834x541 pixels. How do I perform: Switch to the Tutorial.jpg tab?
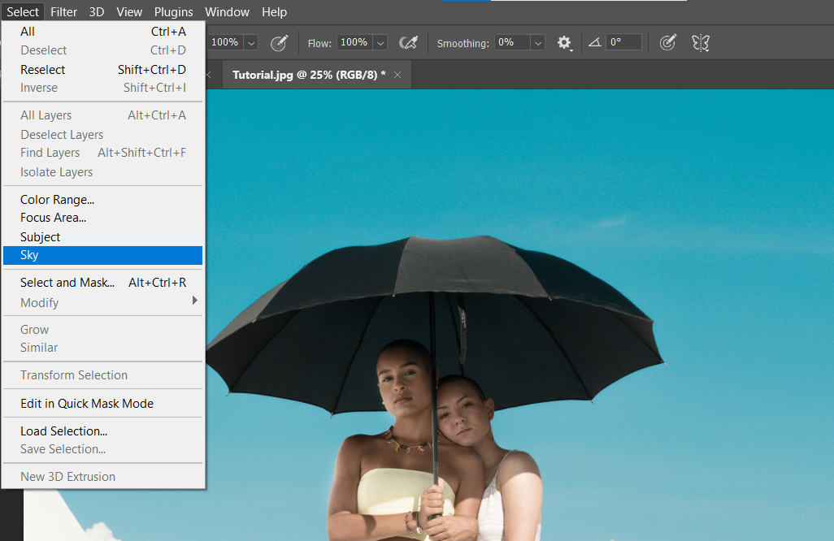(x=309, y=75)
